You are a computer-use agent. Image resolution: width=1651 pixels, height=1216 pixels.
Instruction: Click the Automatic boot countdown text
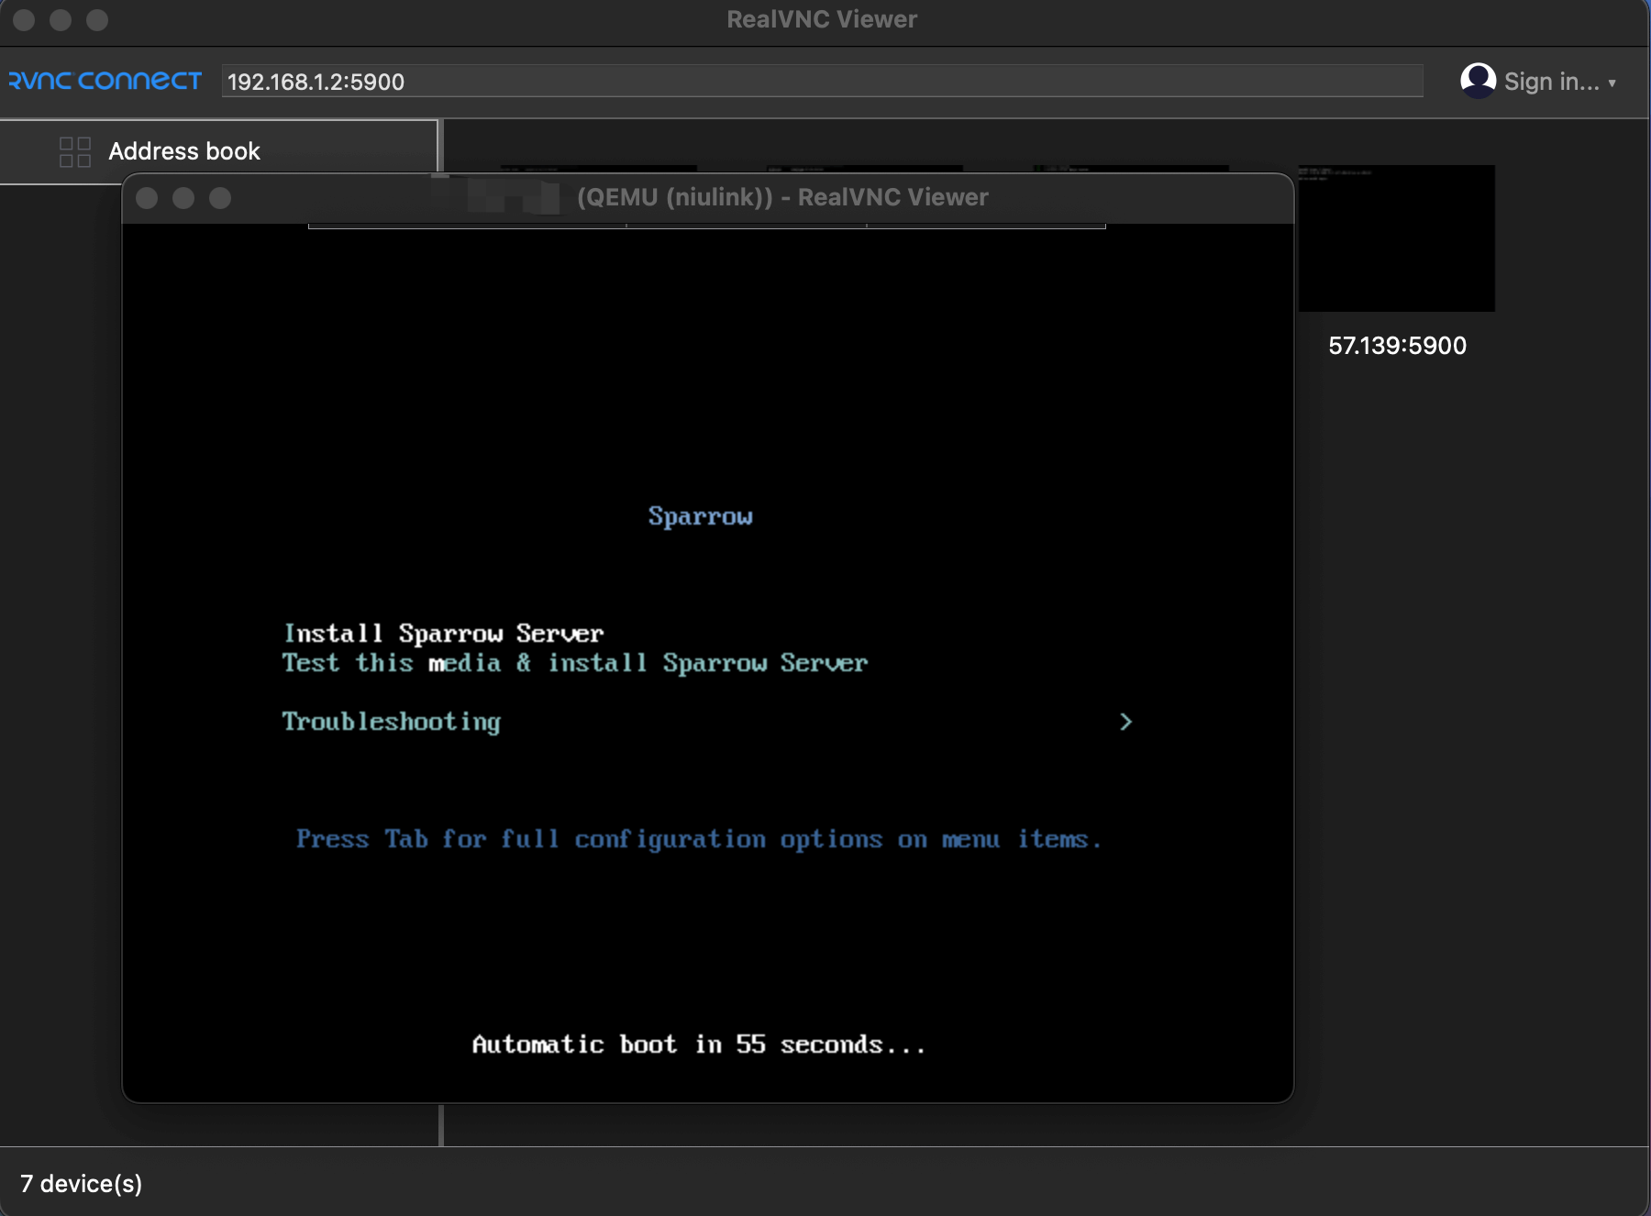(698, 1045)
